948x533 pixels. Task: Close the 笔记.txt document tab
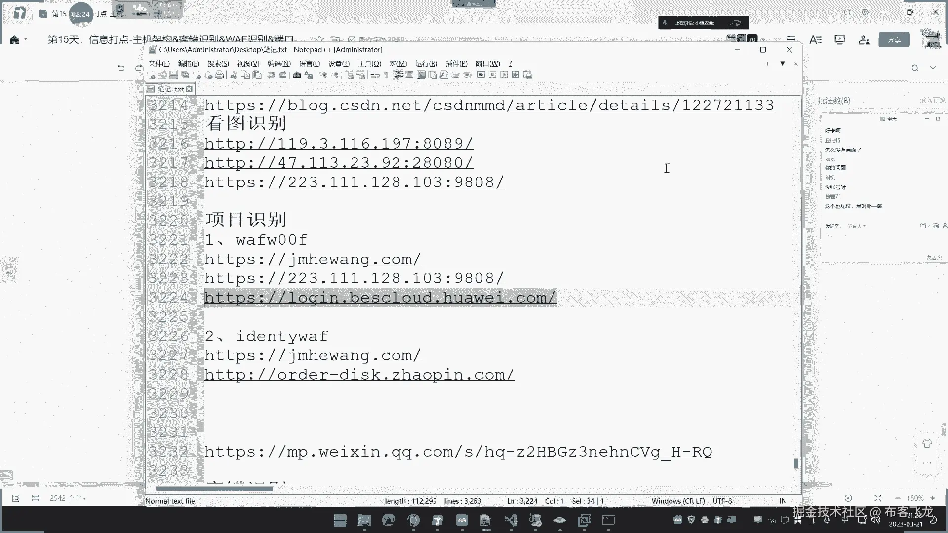click(189, 89)
